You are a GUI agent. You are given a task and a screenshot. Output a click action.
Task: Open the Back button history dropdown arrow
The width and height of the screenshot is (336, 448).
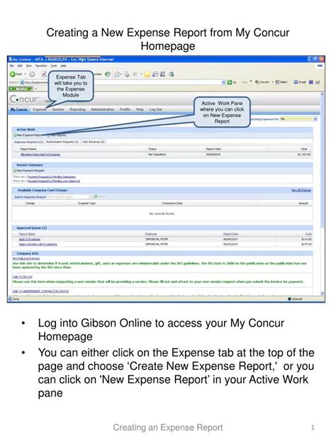pyautogui.click(x=25, y=74)
